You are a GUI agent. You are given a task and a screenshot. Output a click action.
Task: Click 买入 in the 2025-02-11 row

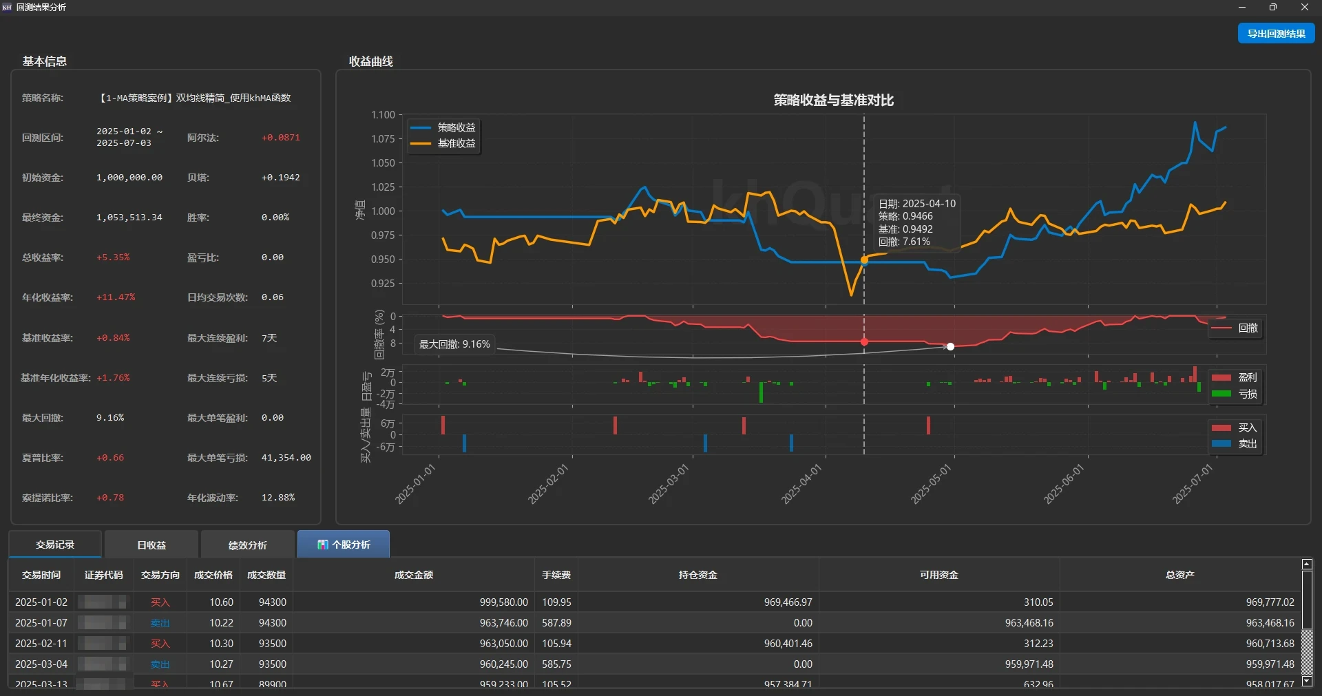coord(160,644)
